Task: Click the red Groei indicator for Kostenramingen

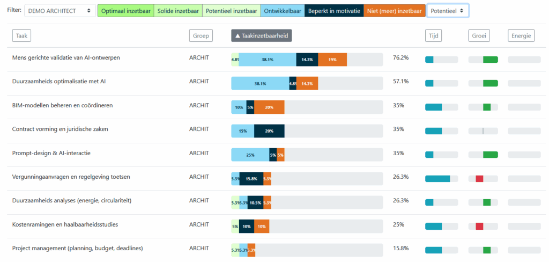Action: coord(479,226)
